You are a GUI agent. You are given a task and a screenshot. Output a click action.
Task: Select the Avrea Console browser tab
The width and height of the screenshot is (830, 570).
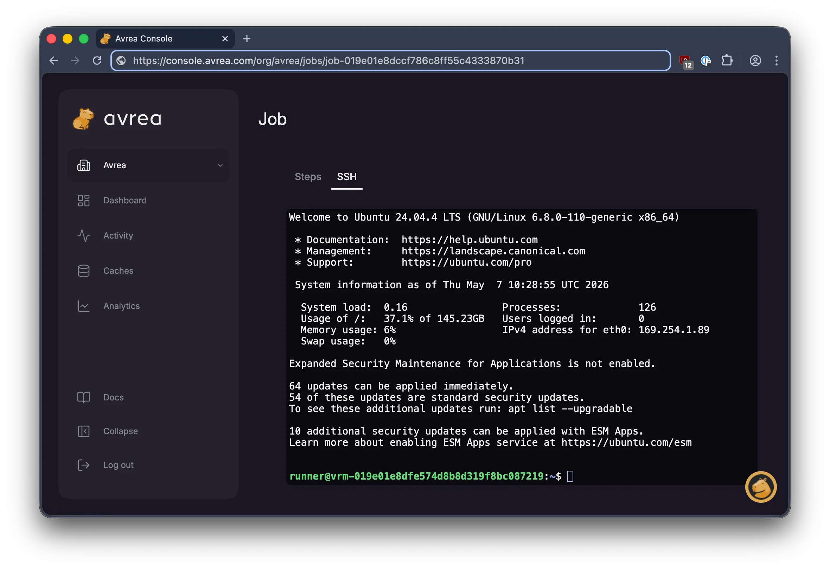point(165,39)
